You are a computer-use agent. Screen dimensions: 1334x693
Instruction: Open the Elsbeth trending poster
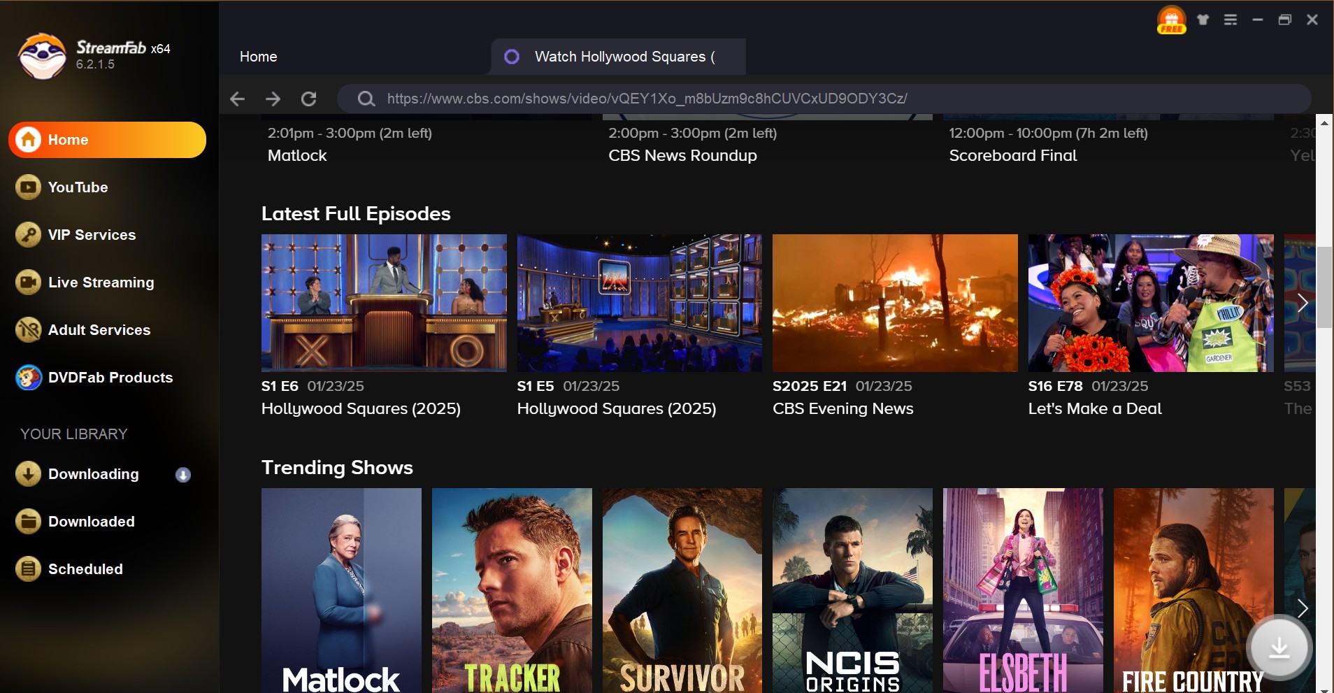click(1023, 590)
